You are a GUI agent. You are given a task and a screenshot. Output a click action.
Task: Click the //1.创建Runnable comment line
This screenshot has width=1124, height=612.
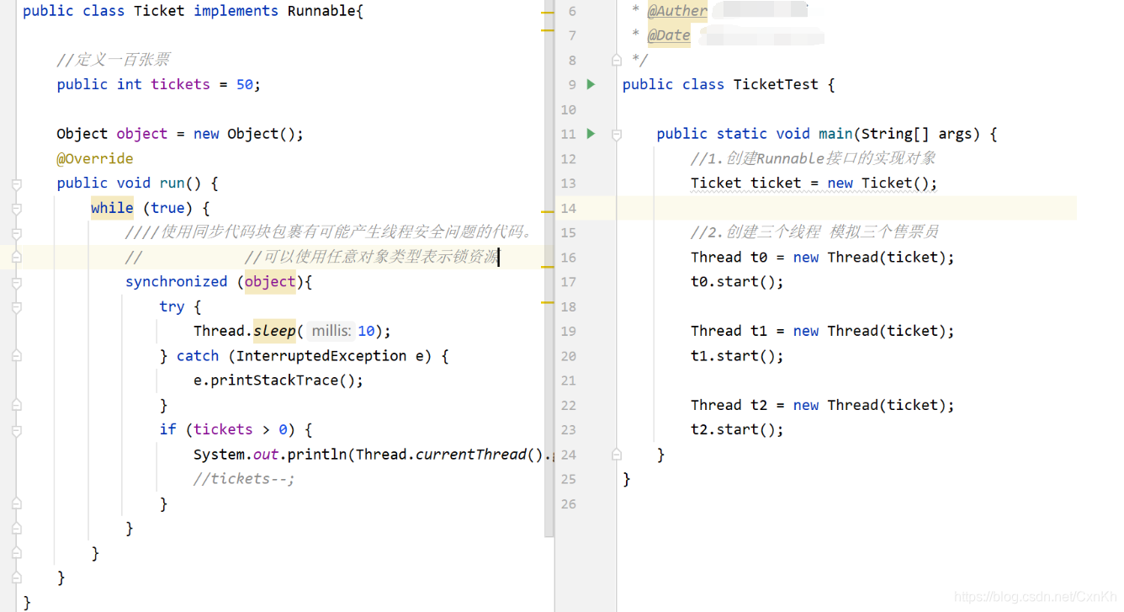813,158
